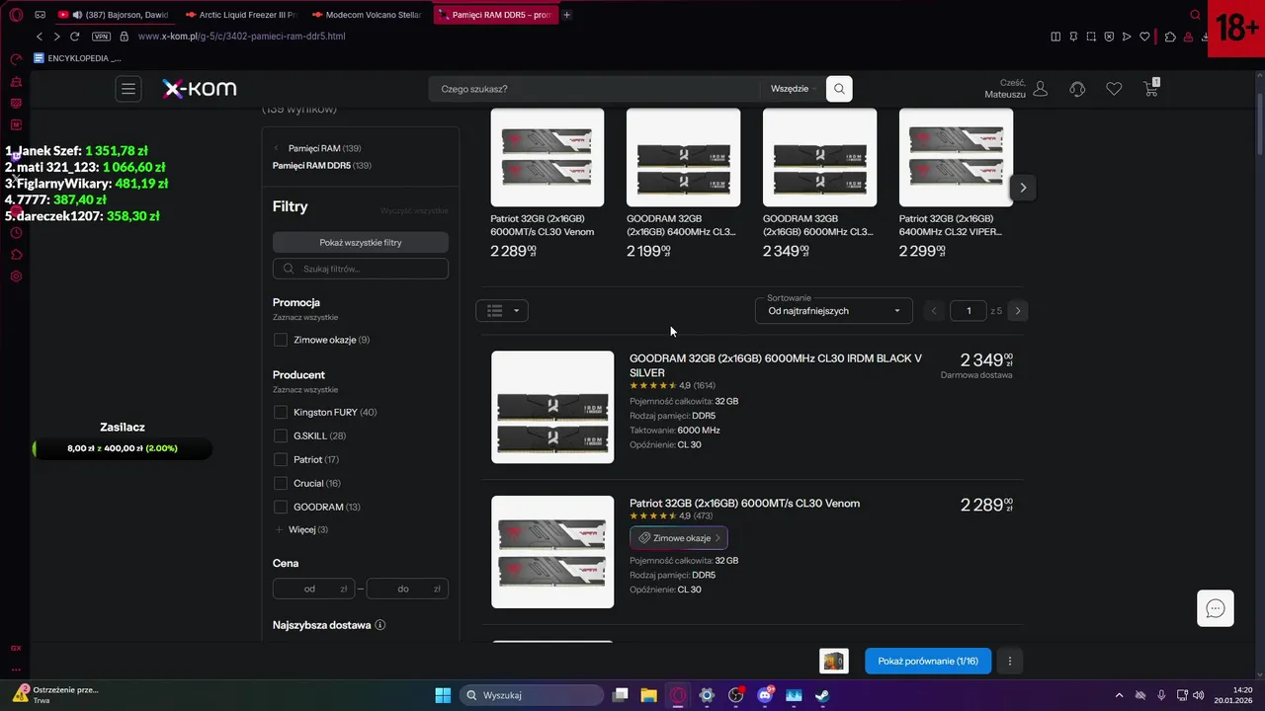Open the Opera ad blocker shield icon
The image size is (1265, 711).
1109,37
